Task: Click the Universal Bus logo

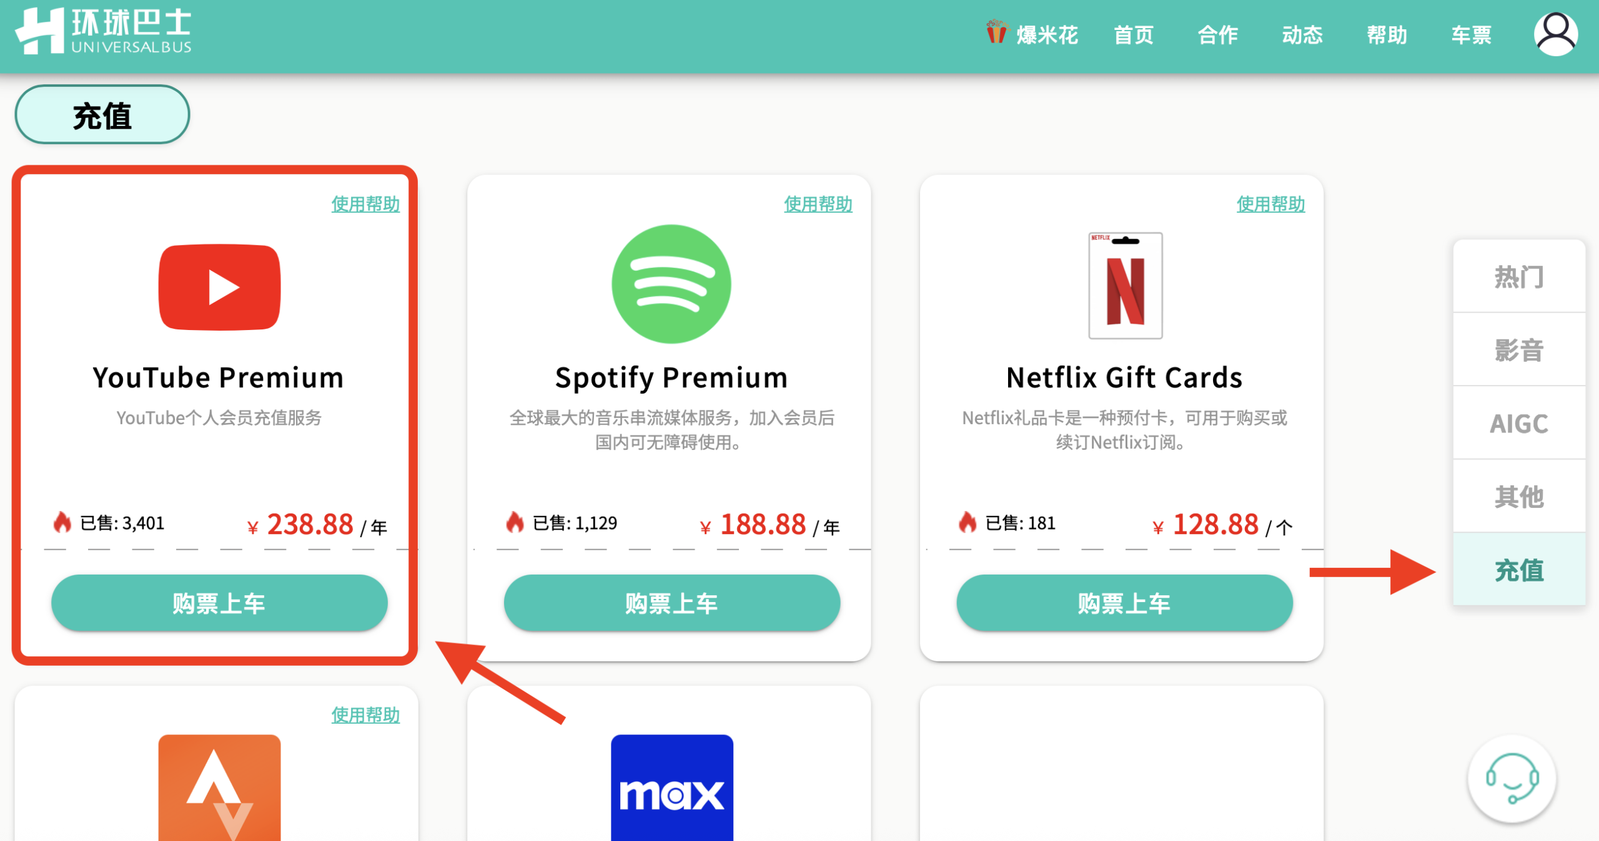Action: point(104,31)
